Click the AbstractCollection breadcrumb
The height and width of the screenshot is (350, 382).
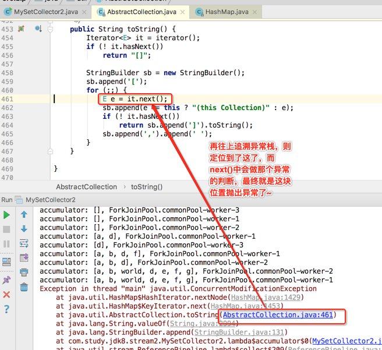pos(87,187)
